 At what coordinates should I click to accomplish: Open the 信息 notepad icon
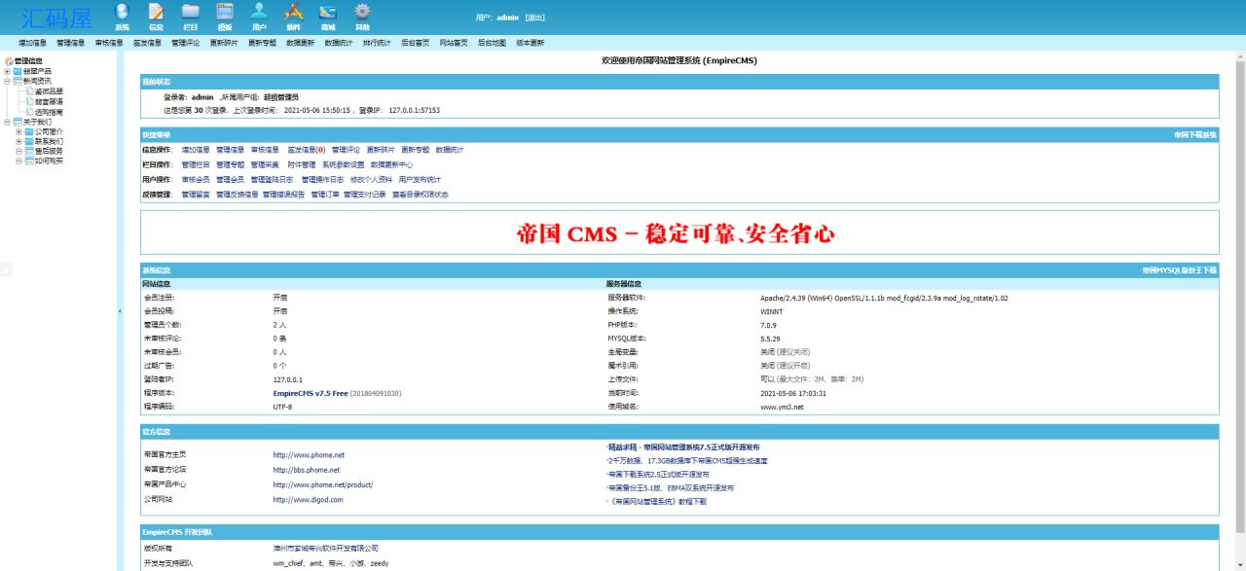point(156,12)
